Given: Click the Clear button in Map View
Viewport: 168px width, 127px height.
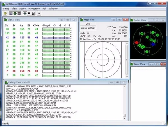Looking at the screenshot, I should tap(88, 24).
